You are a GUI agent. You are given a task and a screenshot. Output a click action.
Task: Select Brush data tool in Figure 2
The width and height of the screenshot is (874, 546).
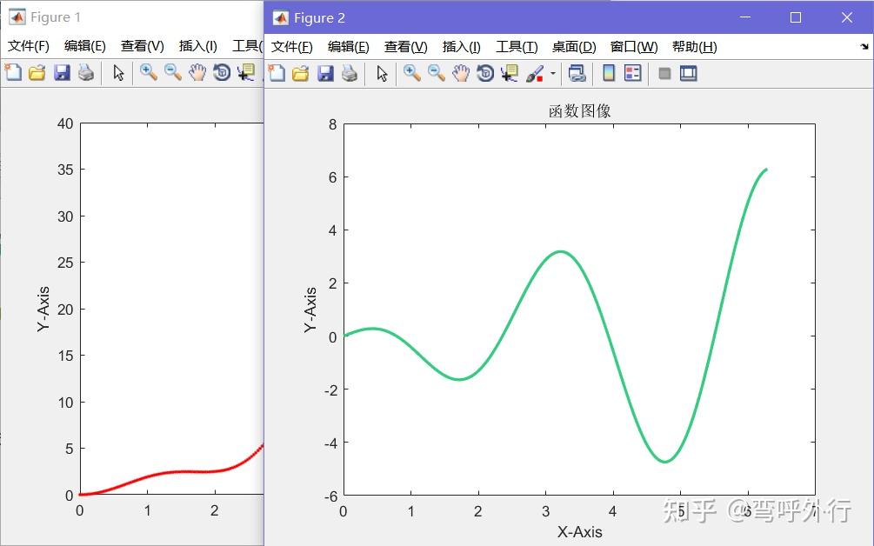pos(535,73)
